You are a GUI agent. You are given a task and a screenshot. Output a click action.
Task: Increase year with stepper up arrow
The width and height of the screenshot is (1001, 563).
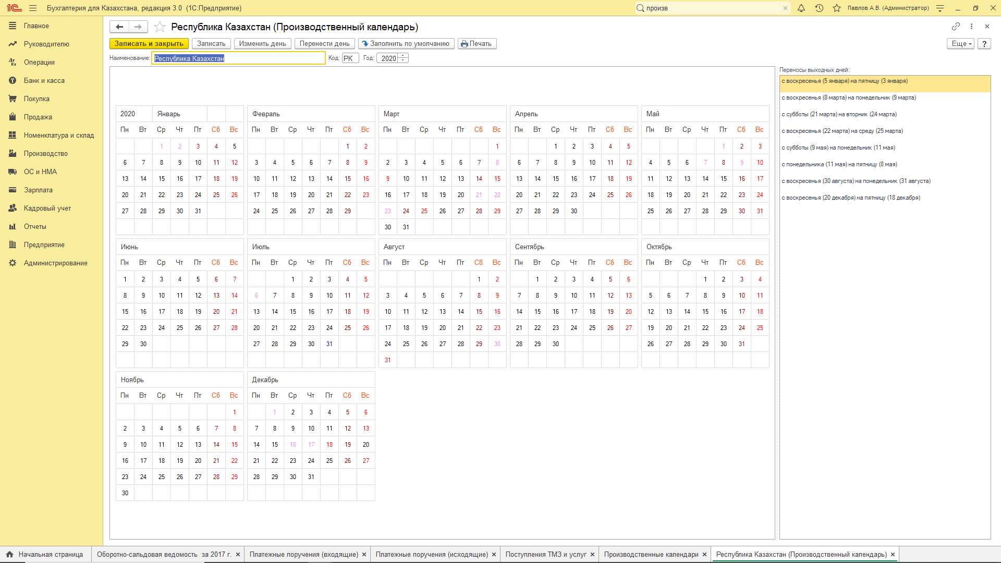tap(403, 56)
